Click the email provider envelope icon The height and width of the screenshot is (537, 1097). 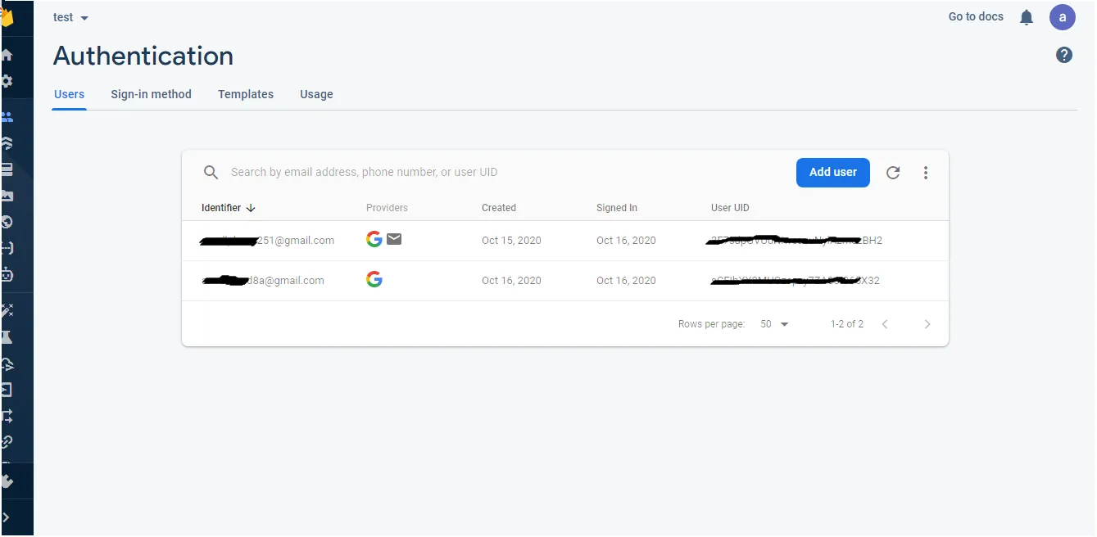click(394, 239)
